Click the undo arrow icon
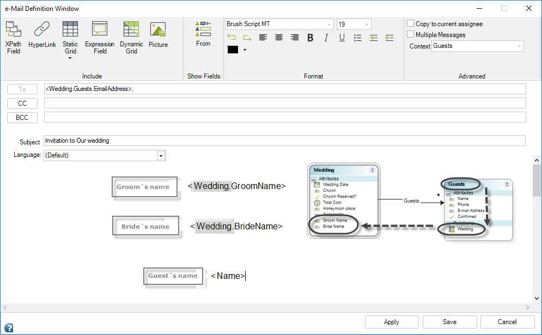 point(232,38)
